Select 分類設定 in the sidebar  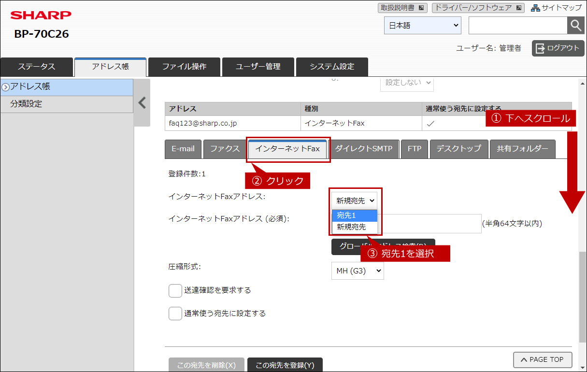point(67,104)
